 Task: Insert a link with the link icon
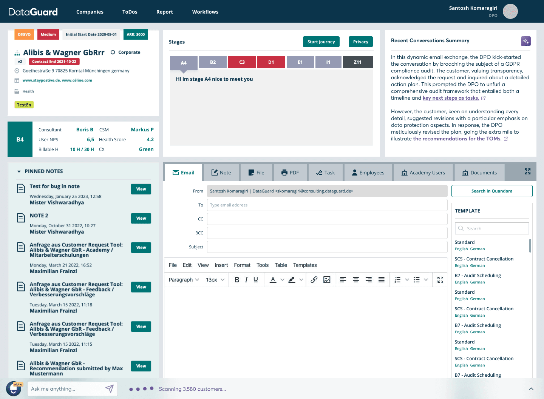pyautogui.click(x=314, y=280)
